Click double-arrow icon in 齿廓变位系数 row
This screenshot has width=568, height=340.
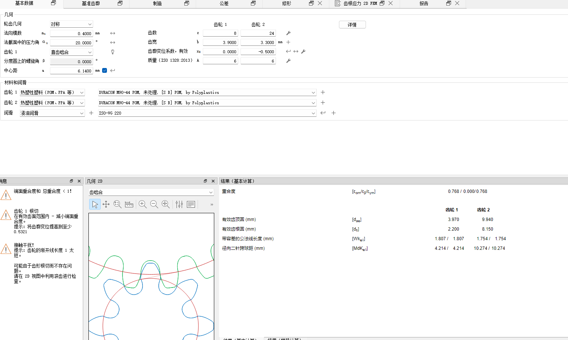click(x=296, y=51)
